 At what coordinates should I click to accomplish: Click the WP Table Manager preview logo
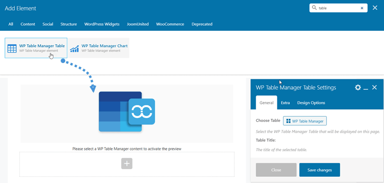click(127, 112)
